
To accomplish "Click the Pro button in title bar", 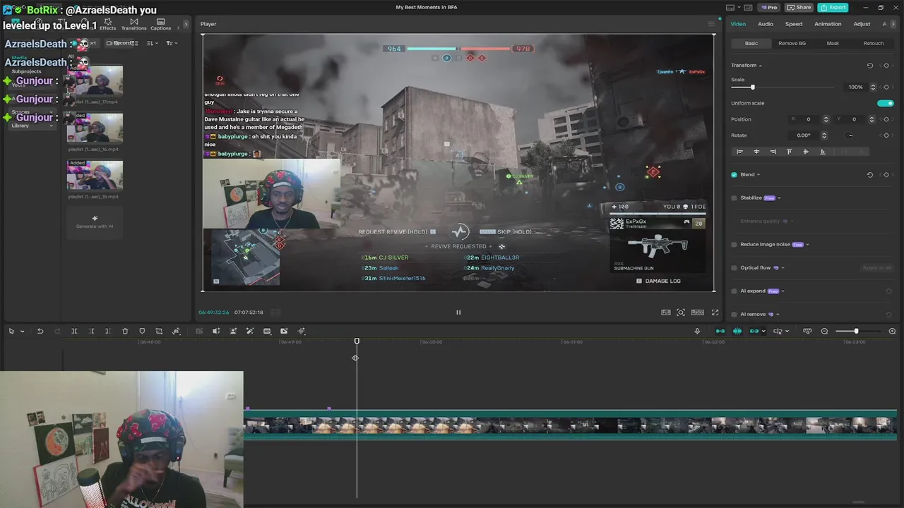I will tap(768, 7).
